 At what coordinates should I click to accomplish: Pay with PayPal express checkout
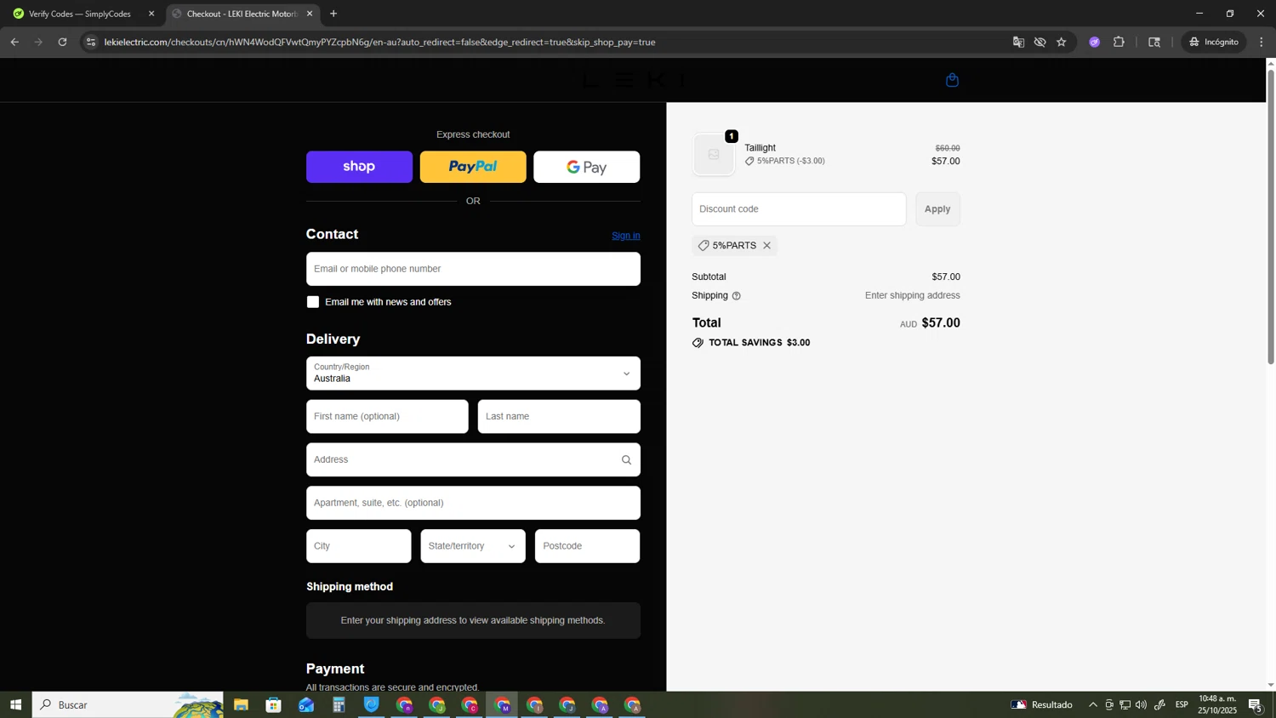point(473,167)
